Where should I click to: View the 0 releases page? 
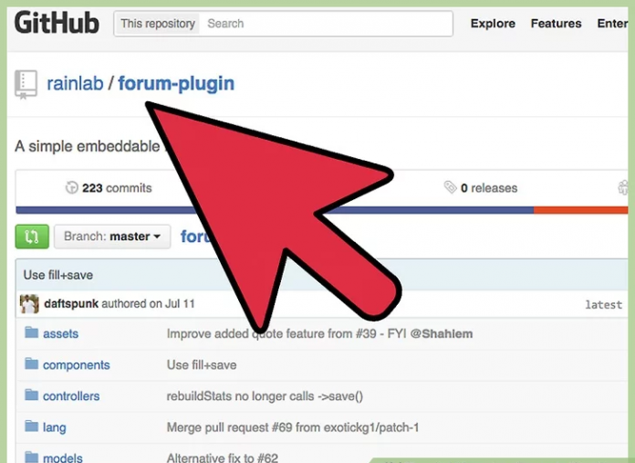pos(481,188)
